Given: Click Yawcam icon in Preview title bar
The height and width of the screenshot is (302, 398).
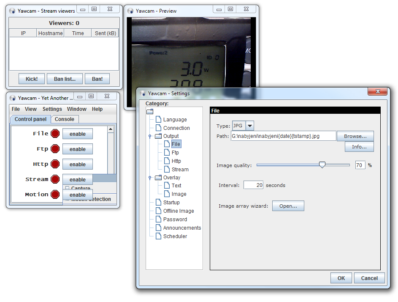Looking at the screenshot, I should [130, 11].
